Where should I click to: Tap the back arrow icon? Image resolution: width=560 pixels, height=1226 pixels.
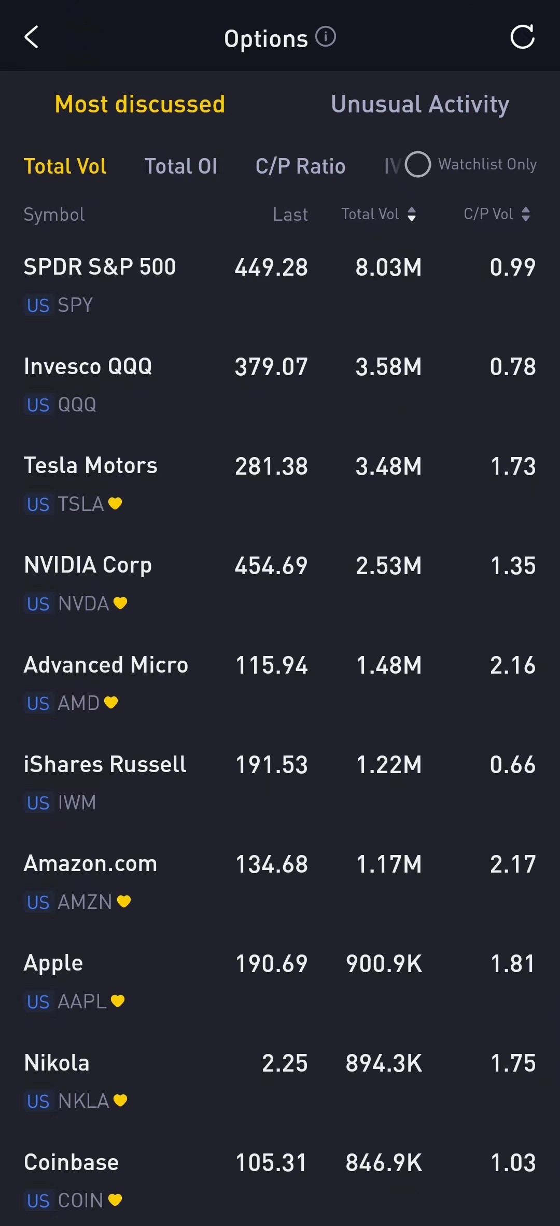click(x=32, y=37)
